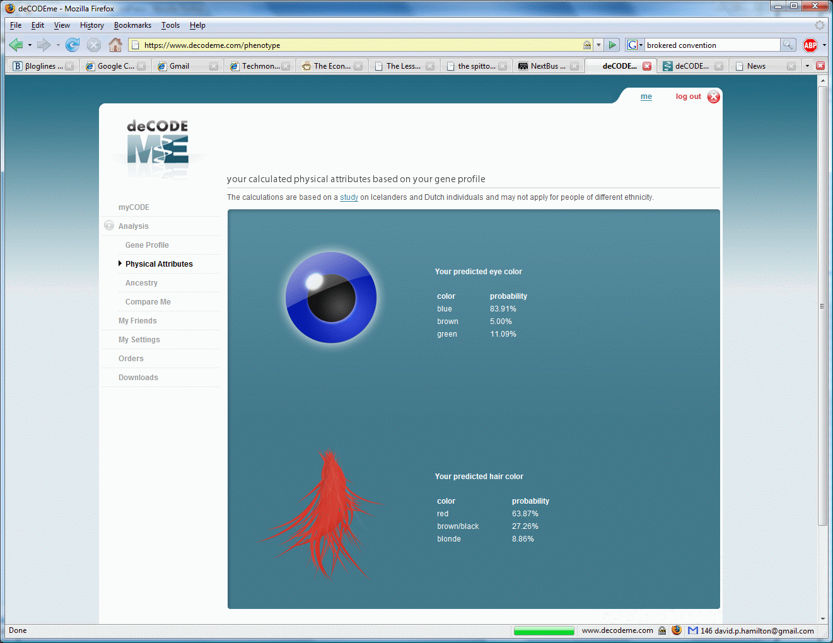Open myCODE in the sidebar
Viewport: 833px width, 643px height.
[x=134, y=207]
